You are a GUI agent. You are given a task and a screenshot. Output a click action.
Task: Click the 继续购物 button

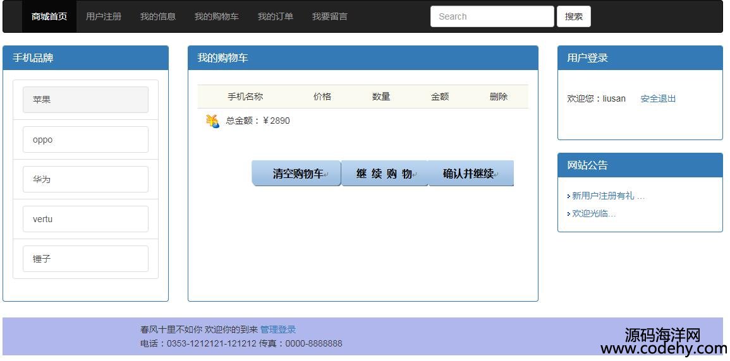pos(384,174)
